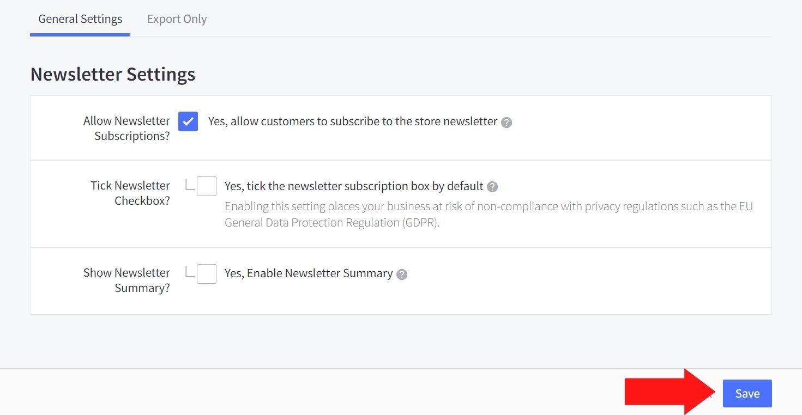
Task: Click "Yes, tick the newsletter subscription box" label
Action: click(354, 186)
